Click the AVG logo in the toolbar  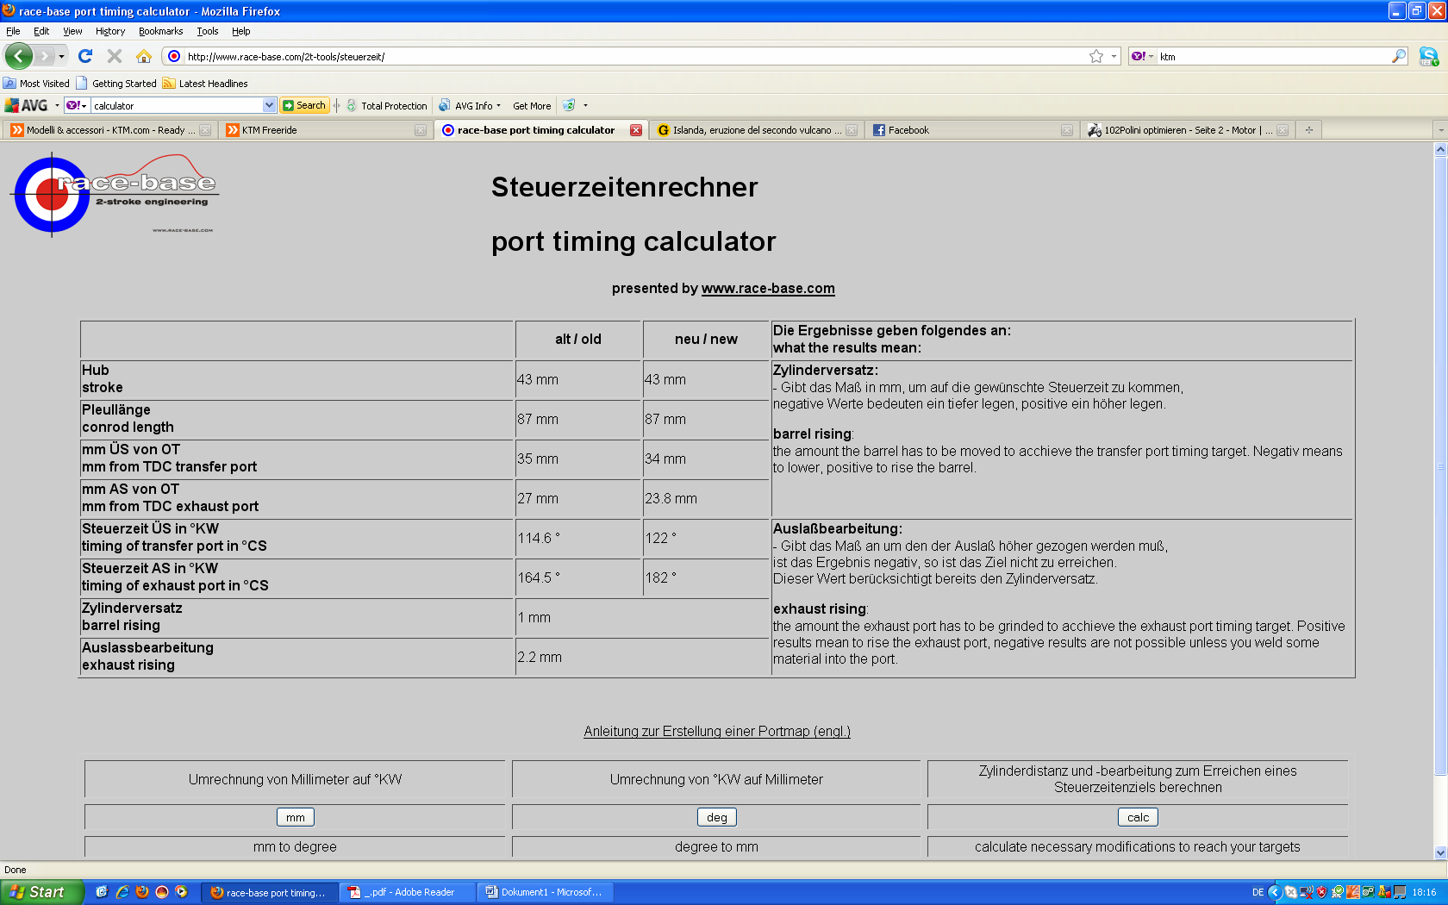tap(27, 105)
